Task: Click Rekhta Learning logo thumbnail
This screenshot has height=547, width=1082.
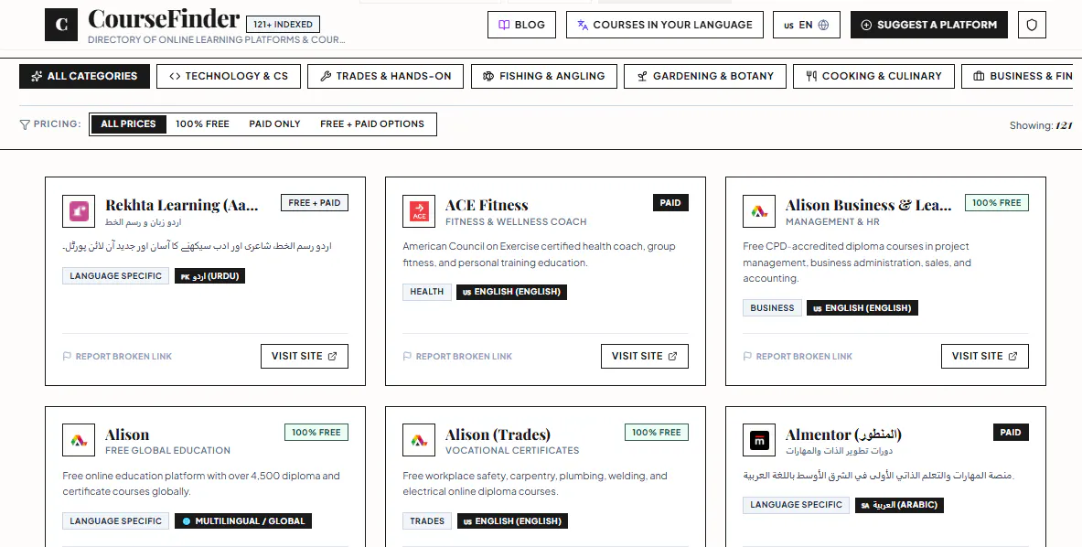Action: coord(79,211)
